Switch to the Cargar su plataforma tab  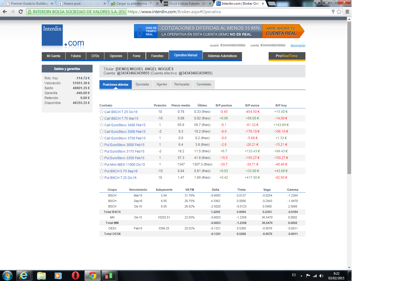click(x=135, y=4)
